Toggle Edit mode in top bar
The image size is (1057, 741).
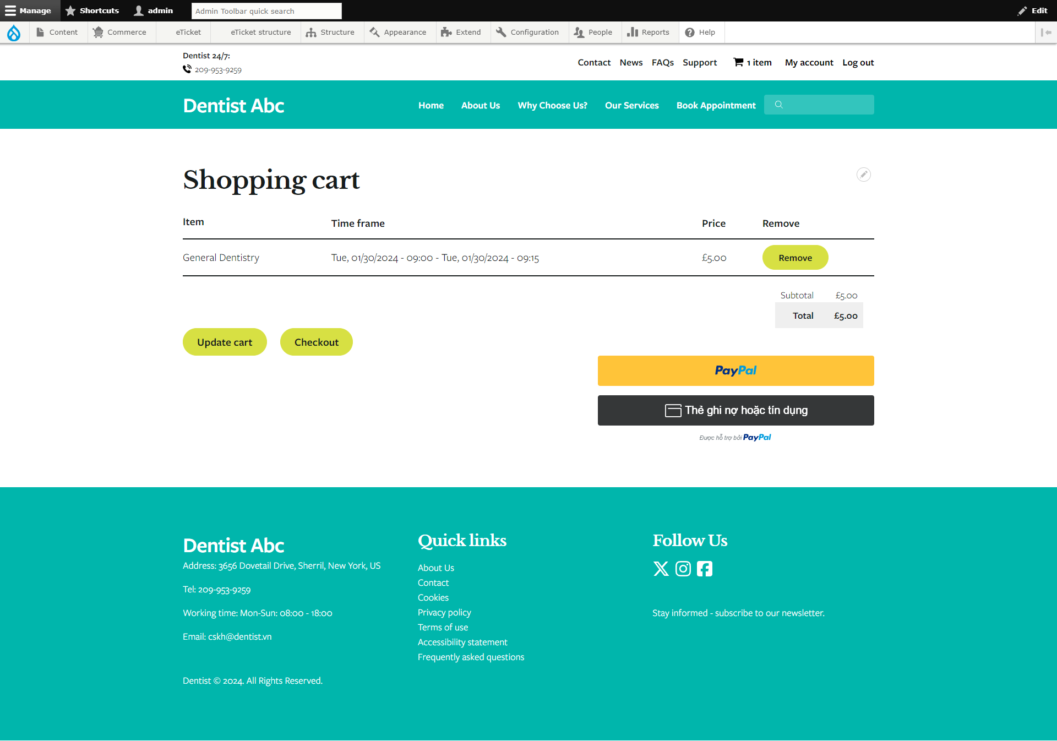(1033, 10)
